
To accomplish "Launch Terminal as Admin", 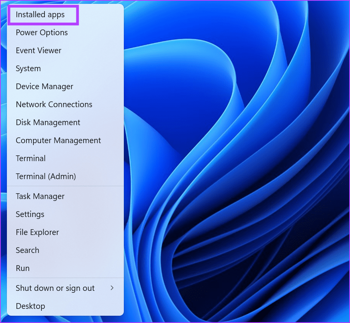I will pyautogui.click(x=46, y=176).
